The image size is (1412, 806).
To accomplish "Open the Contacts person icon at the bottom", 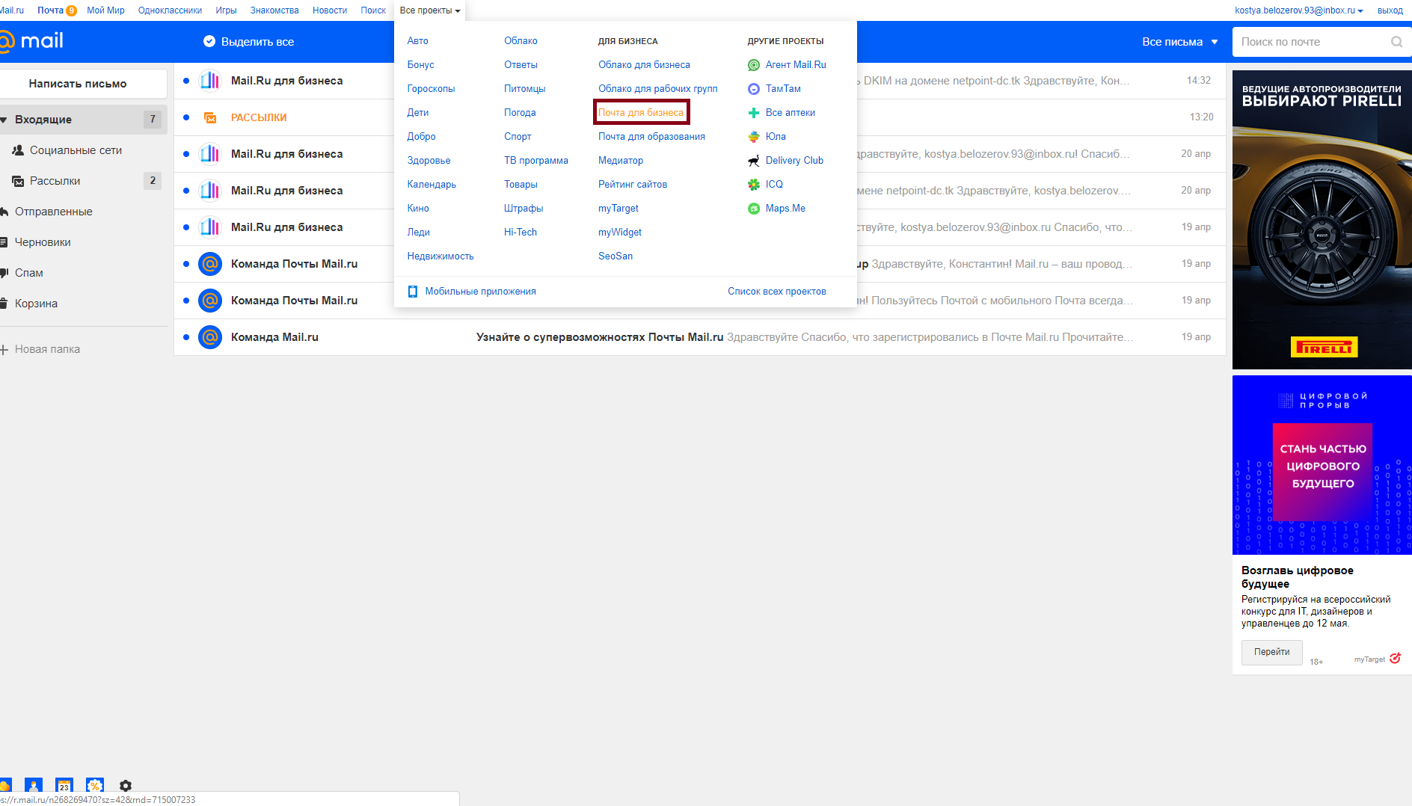I will point(34,786).
